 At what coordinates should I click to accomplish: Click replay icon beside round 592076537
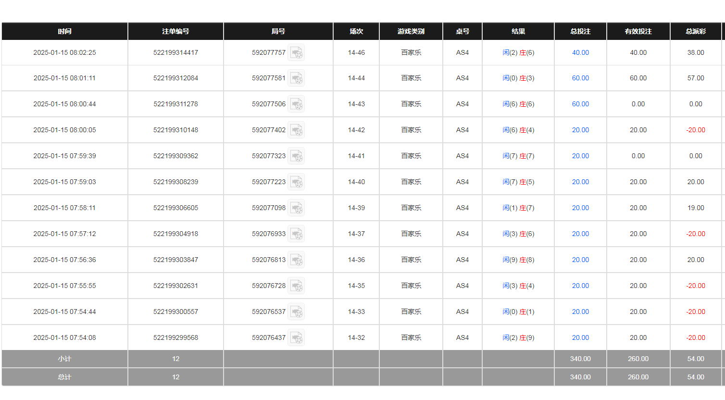(x=296, y=312)
